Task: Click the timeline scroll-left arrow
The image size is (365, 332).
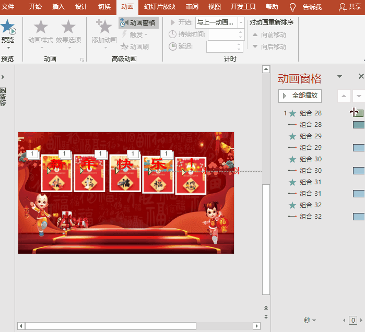Action: [x=344, y=321]
